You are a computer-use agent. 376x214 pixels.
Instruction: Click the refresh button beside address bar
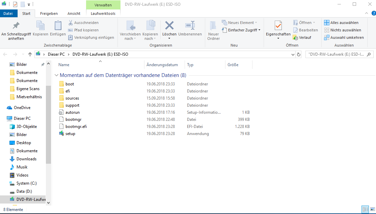coord(299,54)
